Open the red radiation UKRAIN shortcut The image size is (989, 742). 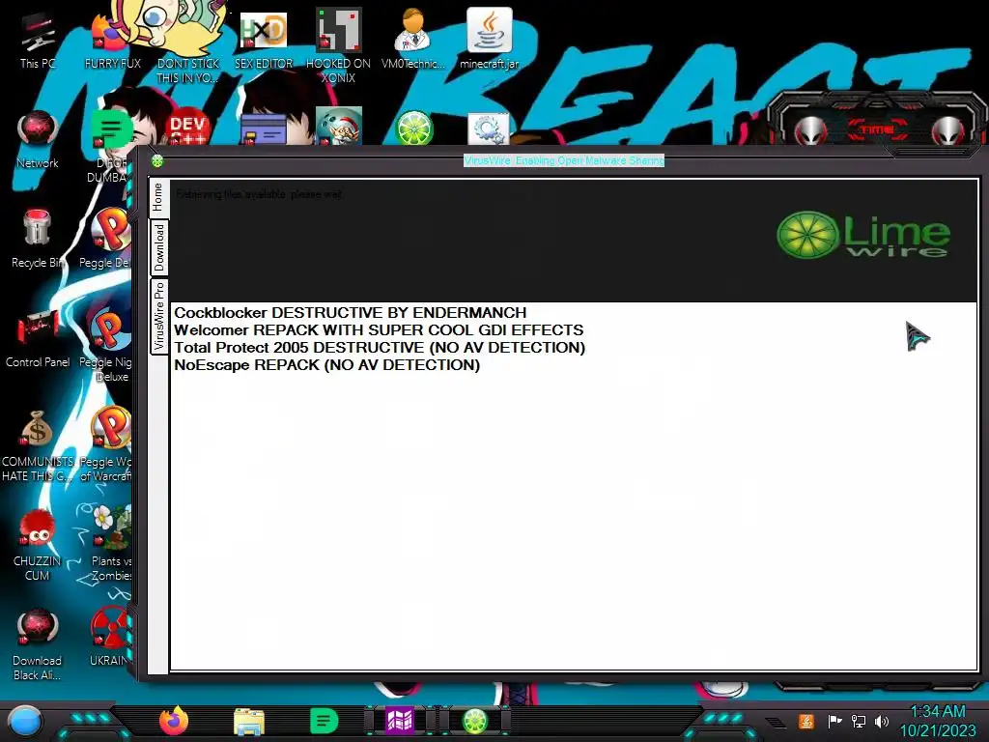pyautogui.click(x=110, y=636)
